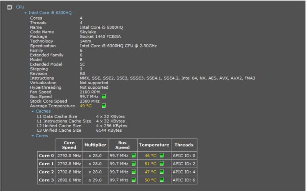This screenshot has height=191, width=307.
Task: Collapse the Cores section arrow
Action: click(33, 136)
